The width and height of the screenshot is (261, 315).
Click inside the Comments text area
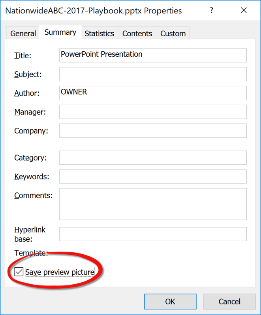pos(153,204)
